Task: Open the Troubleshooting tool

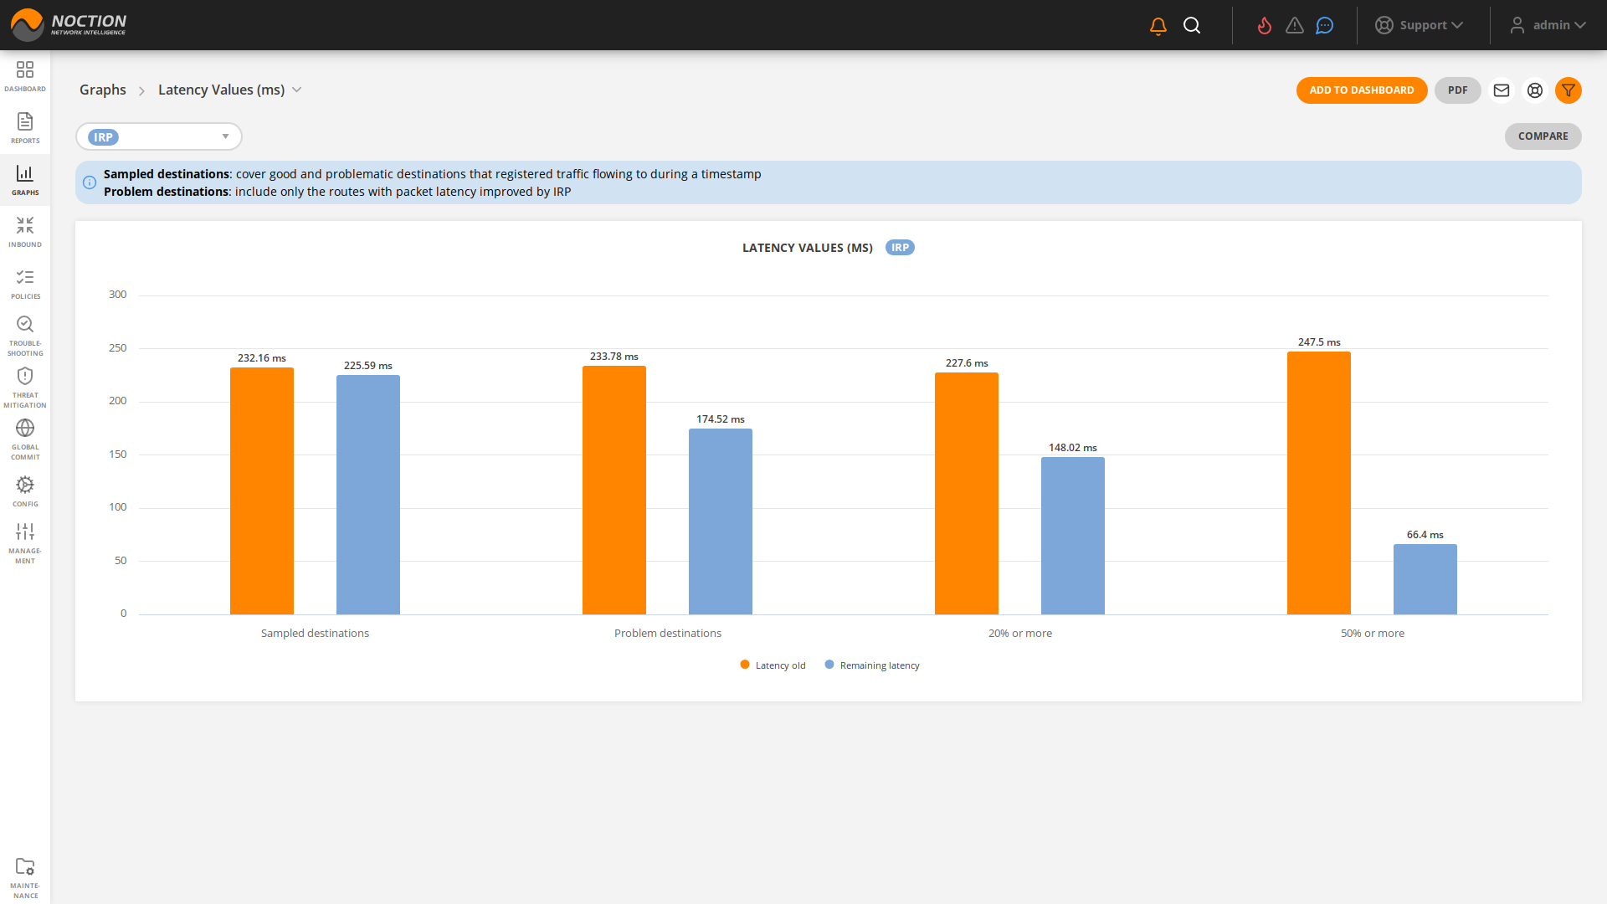Action: click(25, 333)
